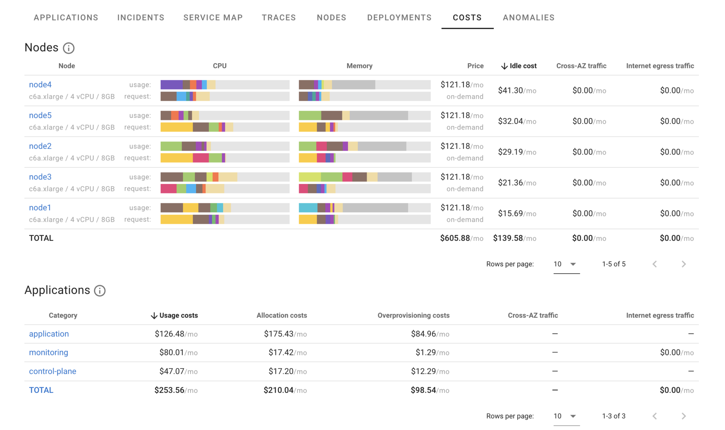Screen dimensions: 725x430
Task: Open the Nodes info tooltip icon
Action: 69,48
